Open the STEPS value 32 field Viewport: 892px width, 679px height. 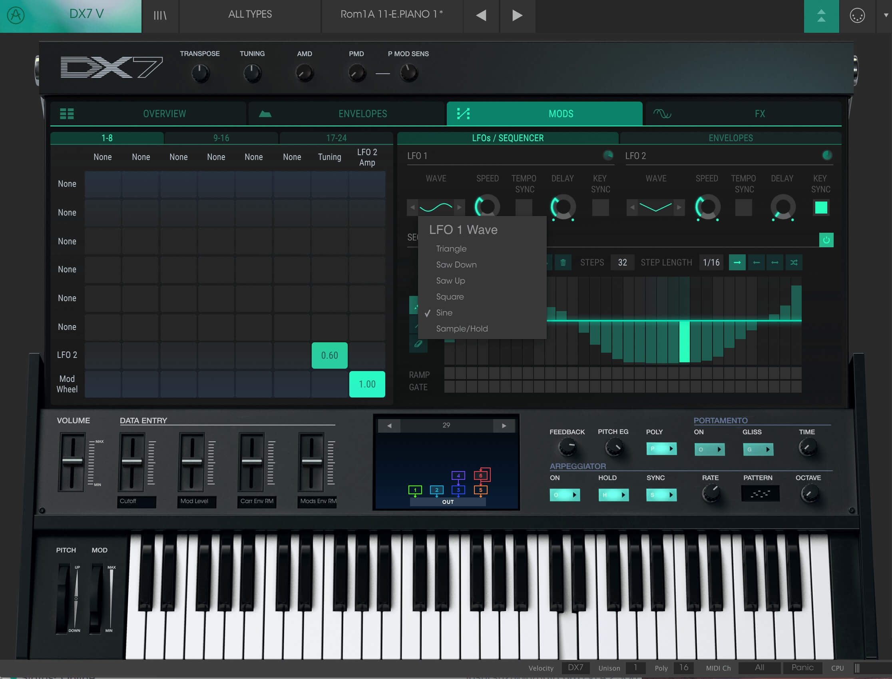[622, 263]
